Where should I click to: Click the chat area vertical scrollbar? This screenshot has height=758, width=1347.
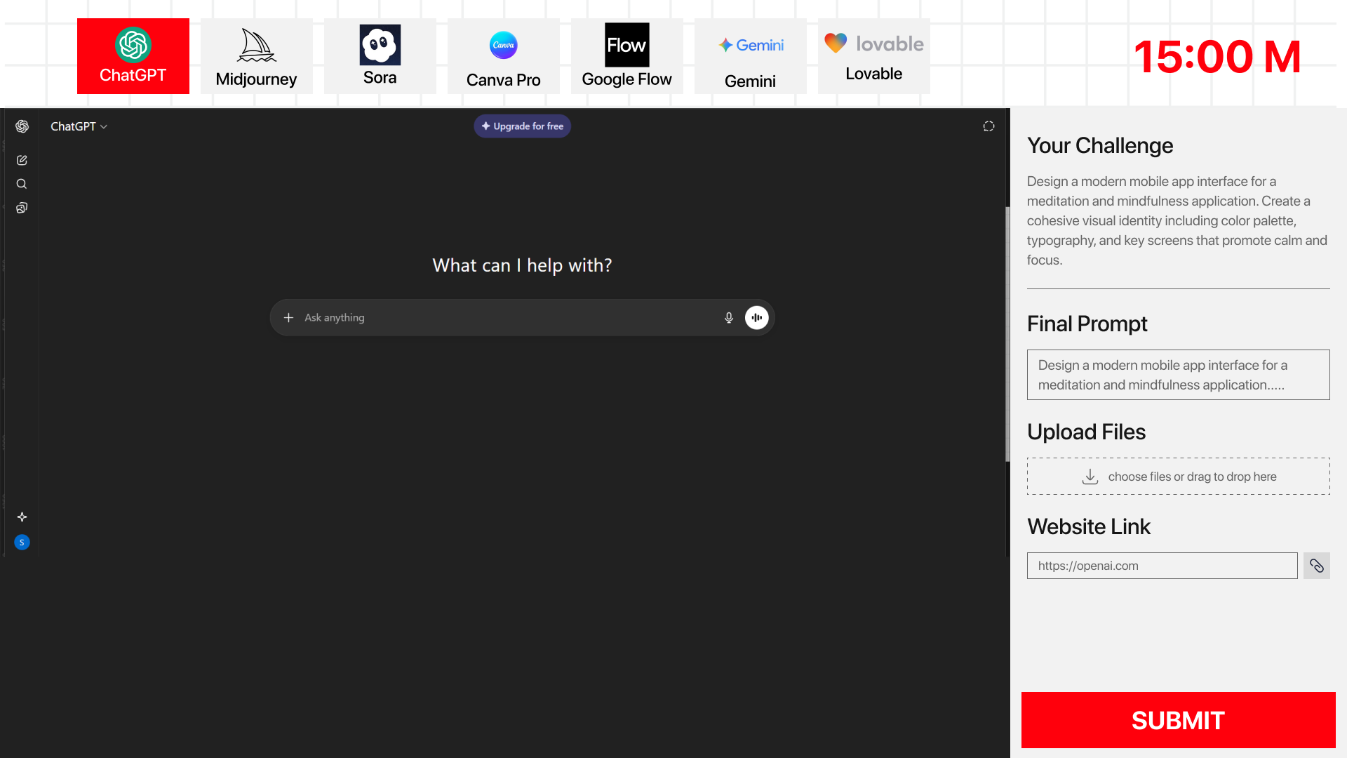[x=1007, y=334]
